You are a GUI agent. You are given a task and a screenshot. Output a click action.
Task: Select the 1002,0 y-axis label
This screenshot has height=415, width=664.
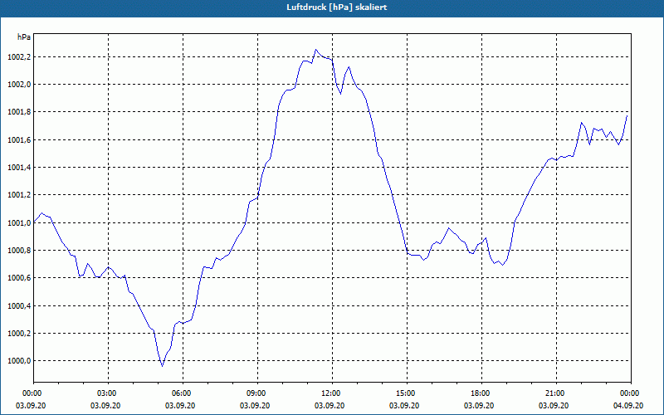(x=19, y=85)
